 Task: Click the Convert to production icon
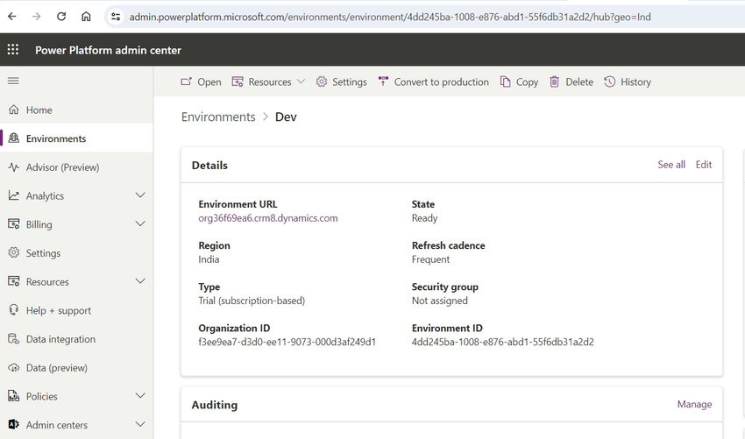coord(383,81)
